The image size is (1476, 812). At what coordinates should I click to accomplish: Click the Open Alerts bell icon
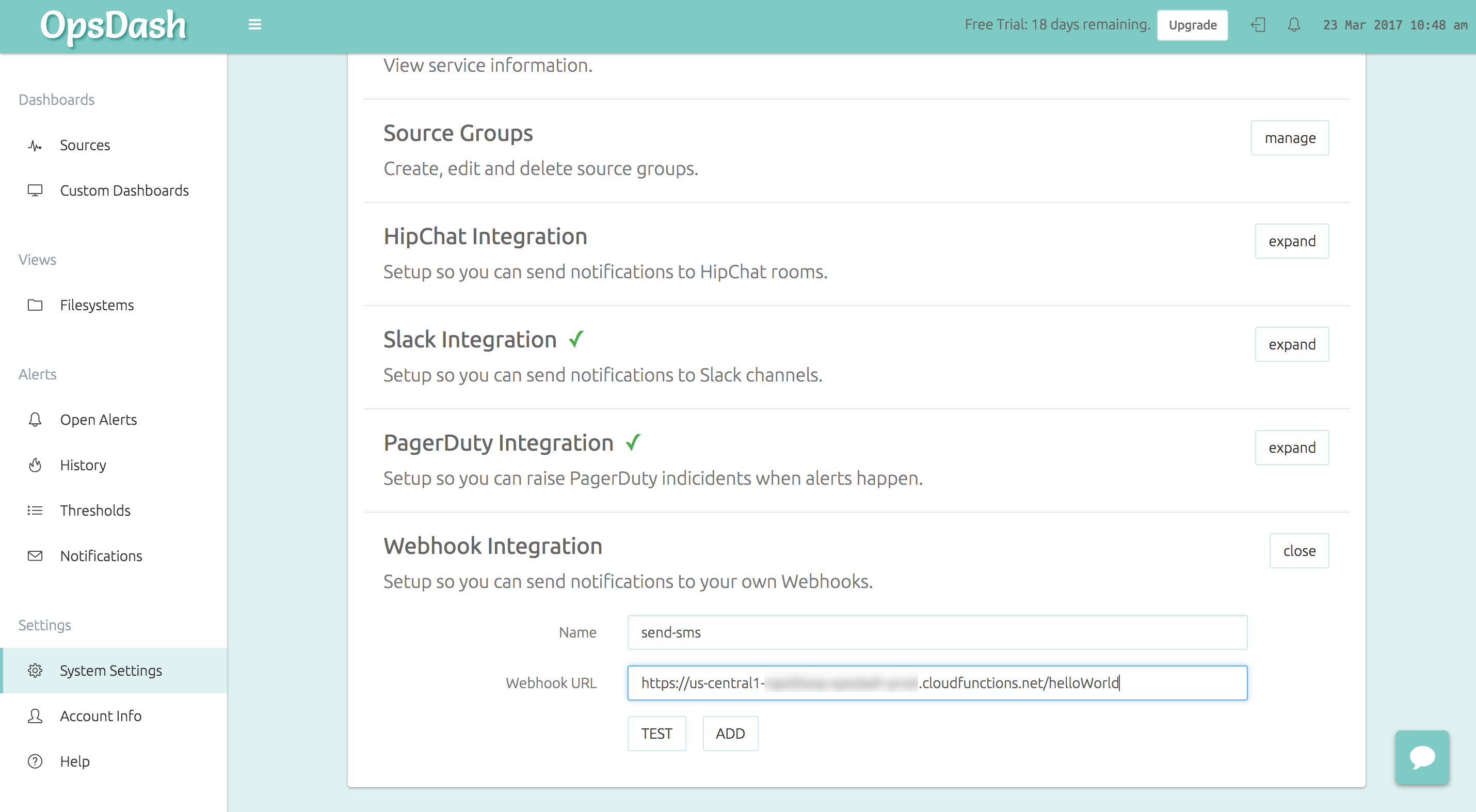tap(35, 420)
